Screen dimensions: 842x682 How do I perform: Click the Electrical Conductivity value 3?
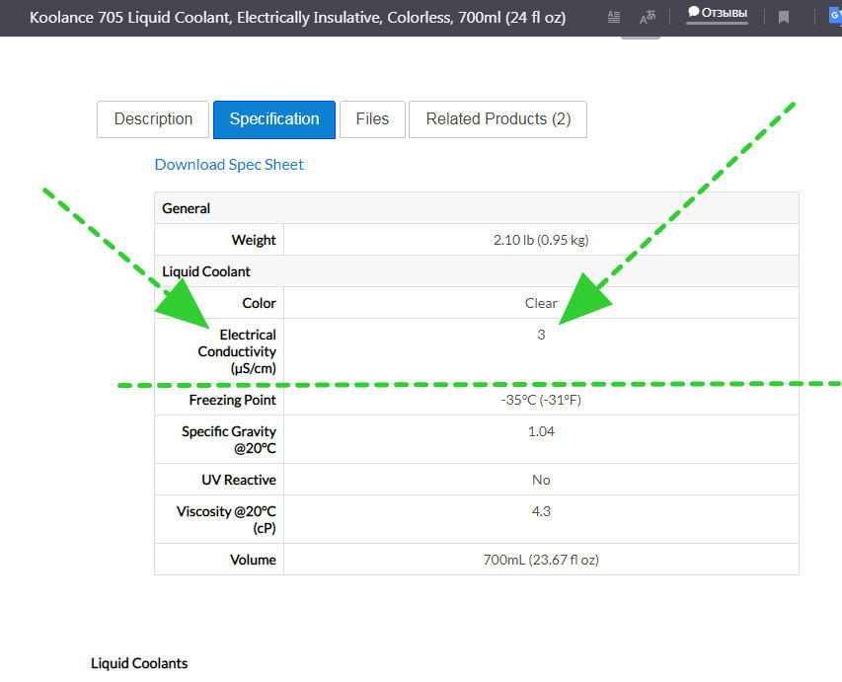541,336
